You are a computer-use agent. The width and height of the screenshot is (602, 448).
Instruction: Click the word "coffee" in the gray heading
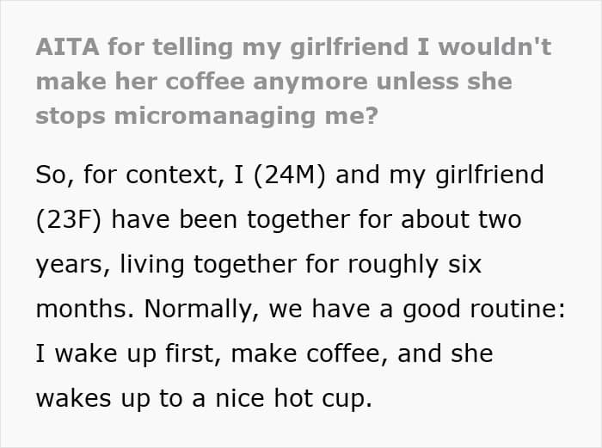206,82
